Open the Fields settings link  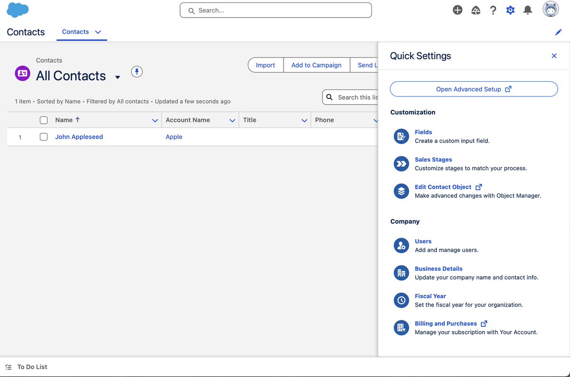423,132
